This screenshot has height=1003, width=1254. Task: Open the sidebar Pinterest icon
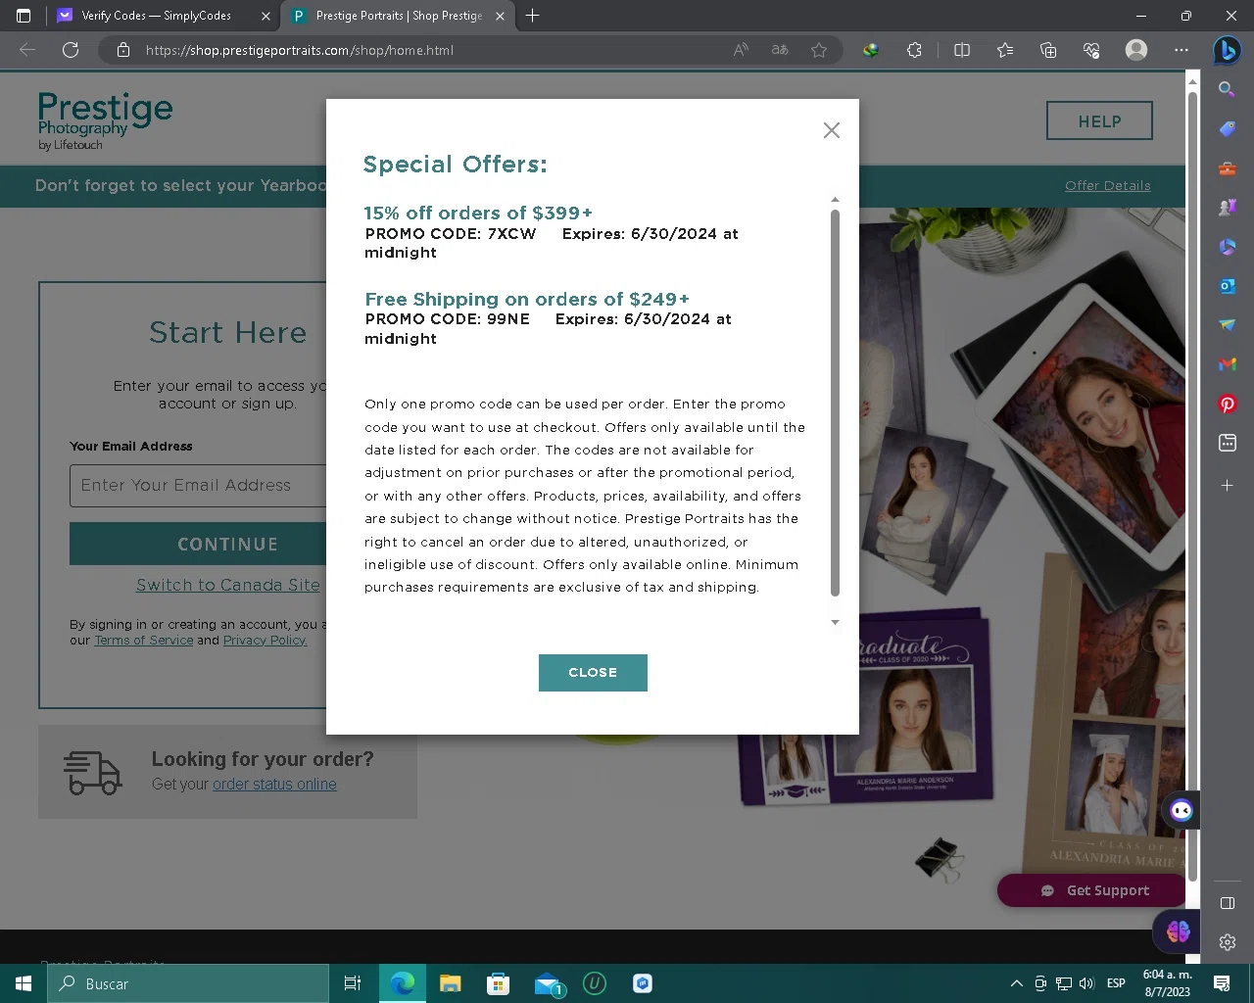[x=1227, y=404]
